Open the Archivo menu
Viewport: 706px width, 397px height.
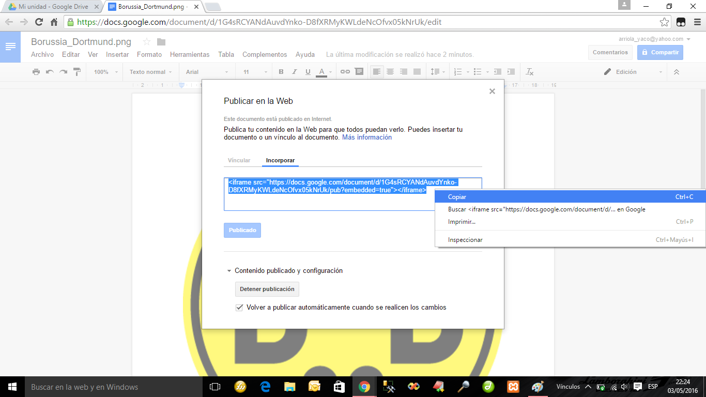[x=42, y=54]
